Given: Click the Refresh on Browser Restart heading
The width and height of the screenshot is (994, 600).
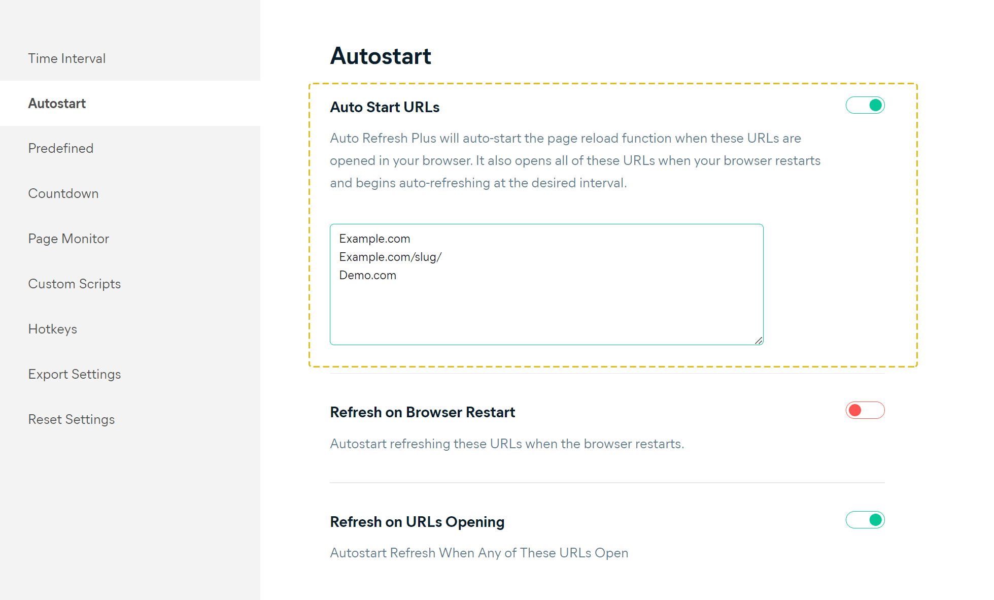Looking at the screenshot, I should tap(422, 412).
